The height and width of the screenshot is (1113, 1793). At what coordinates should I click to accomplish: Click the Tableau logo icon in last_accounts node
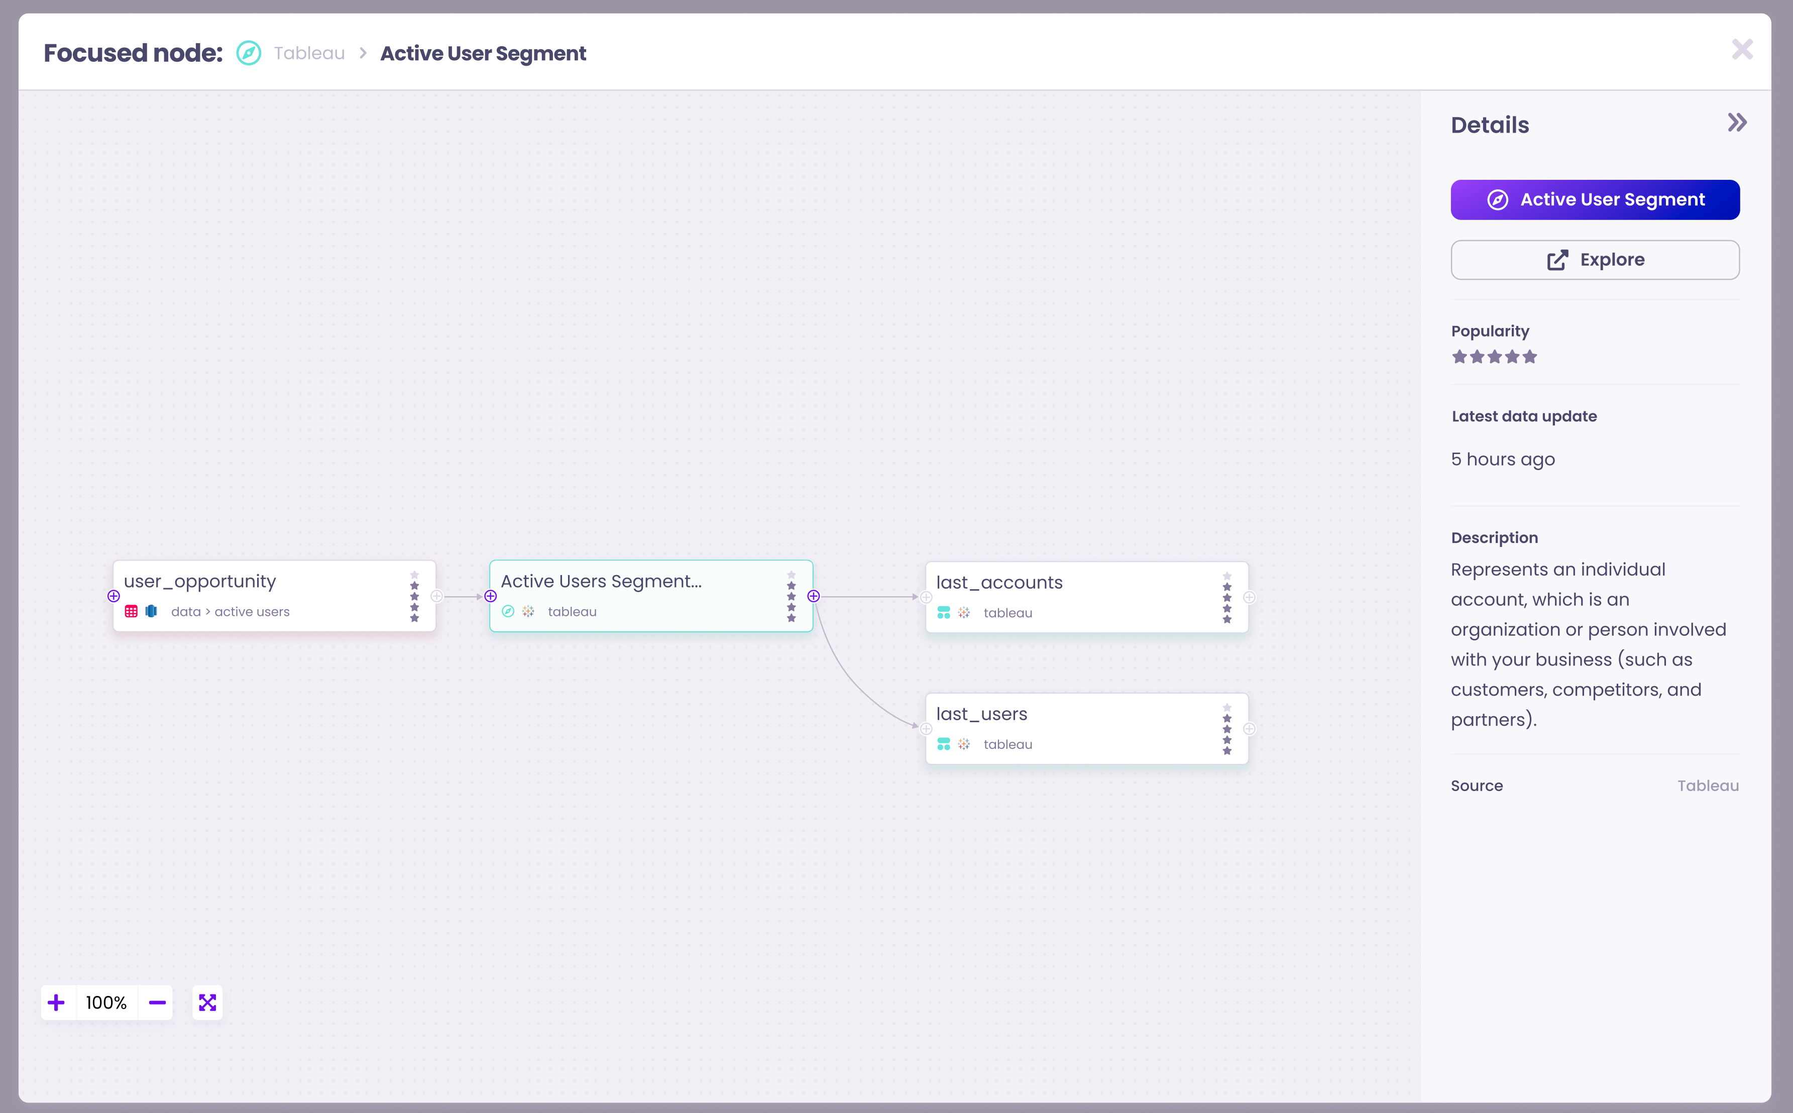(x=964, y=612)
